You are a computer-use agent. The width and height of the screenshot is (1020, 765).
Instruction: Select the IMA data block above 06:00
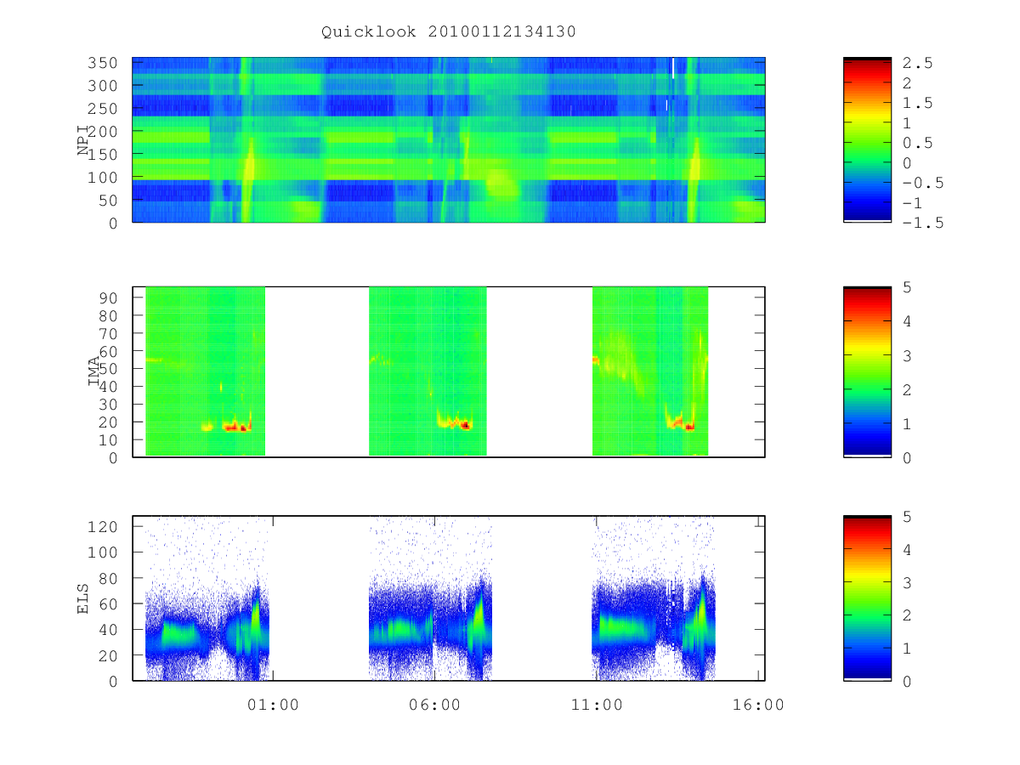[x=428, y=371]
